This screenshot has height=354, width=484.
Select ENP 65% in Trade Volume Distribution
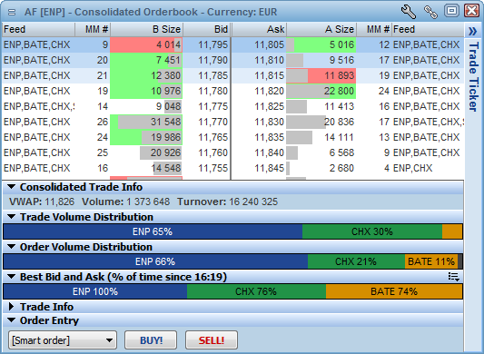[x=153, y=231]
